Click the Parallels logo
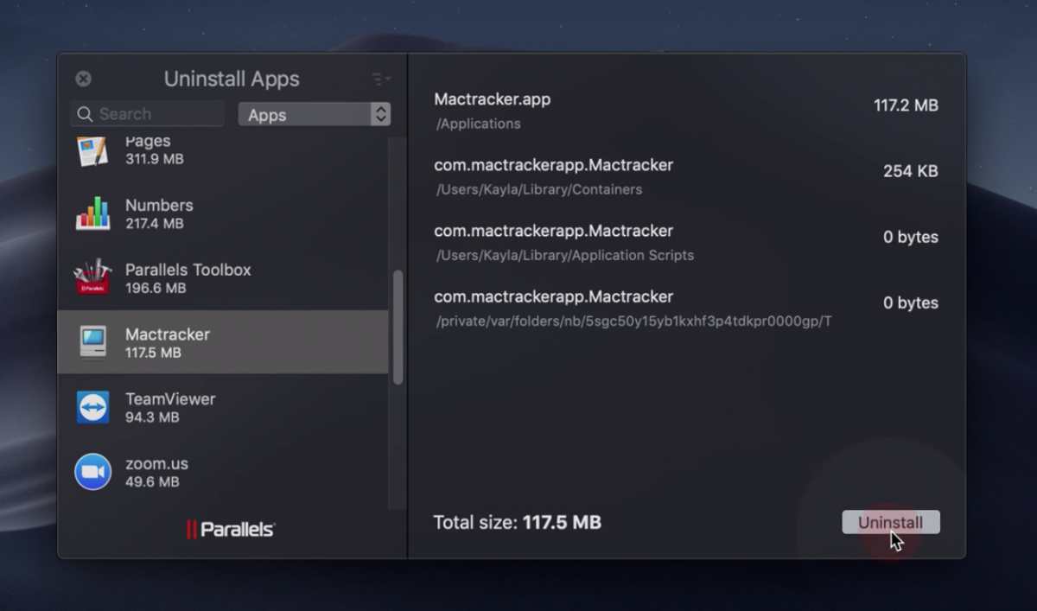The width and height of the screenshot is (1037, 611). point(231,529)
